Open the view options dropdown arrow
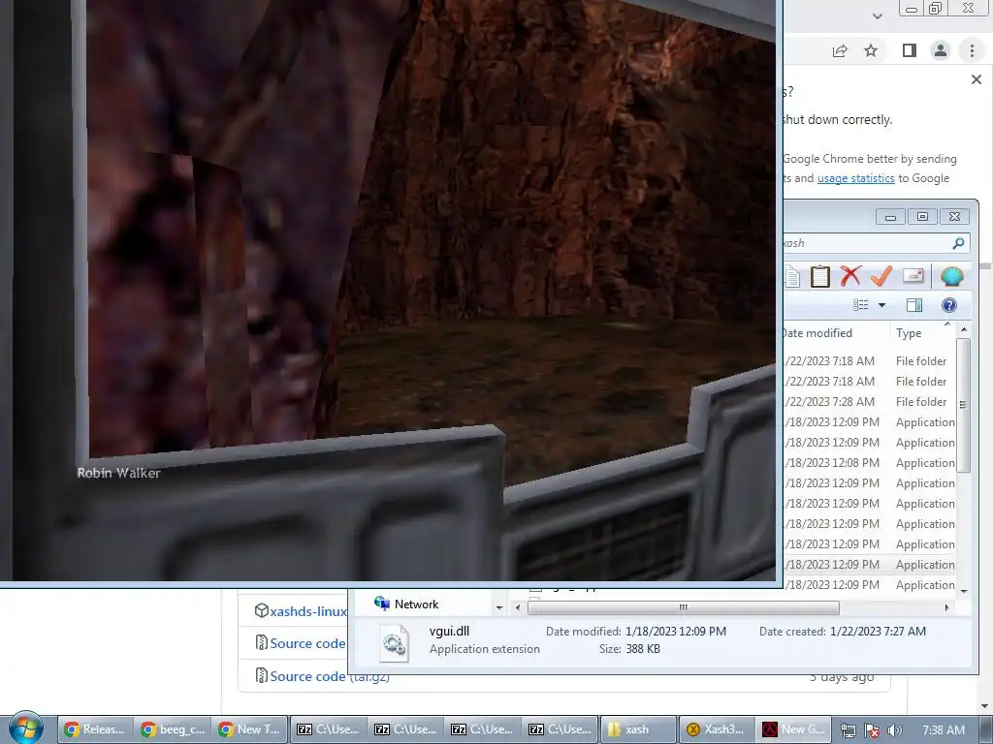Image resolution: width=993 pixels, height=744 pixels. point(881,305)
